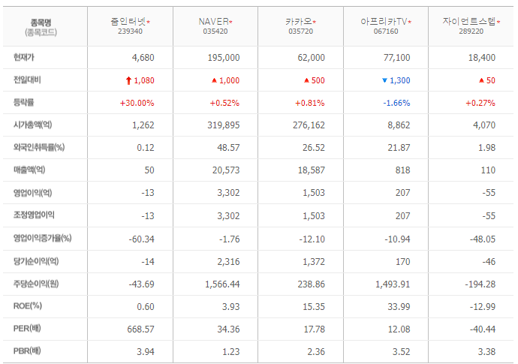Click 아프리카TV current price 77,100

[396, 58]
